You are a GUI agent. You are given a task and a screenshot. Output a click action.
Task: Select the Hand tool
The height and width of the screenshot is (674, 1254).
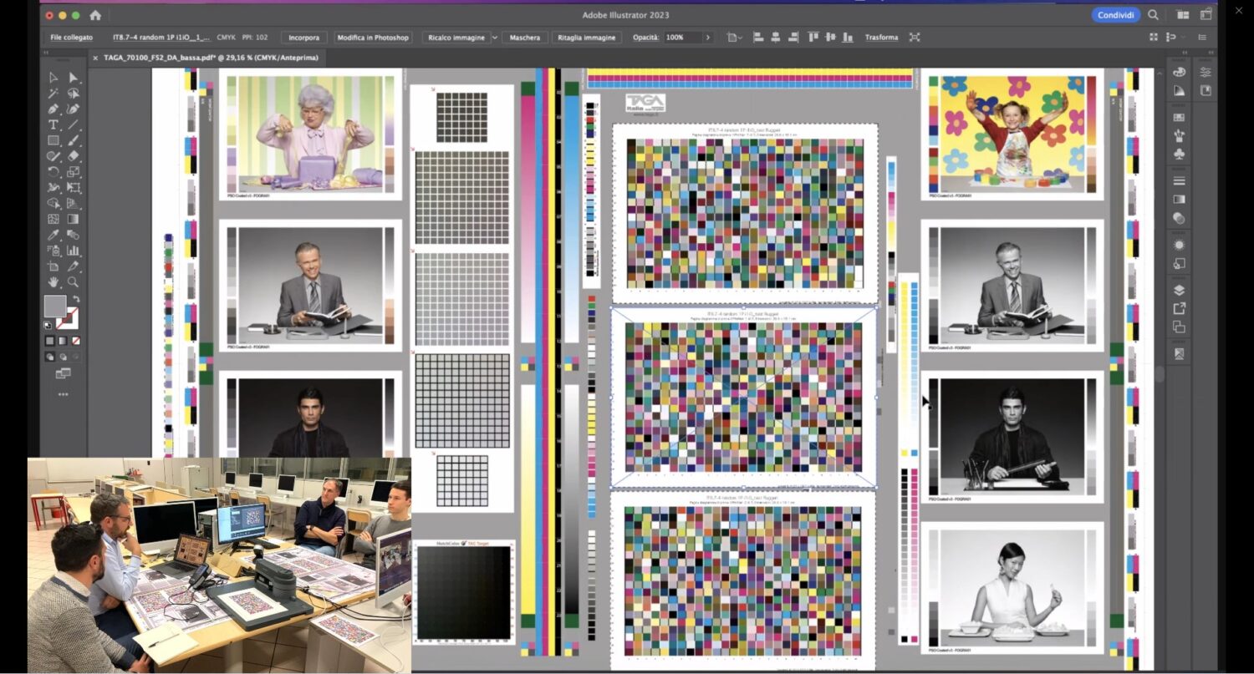54,282
